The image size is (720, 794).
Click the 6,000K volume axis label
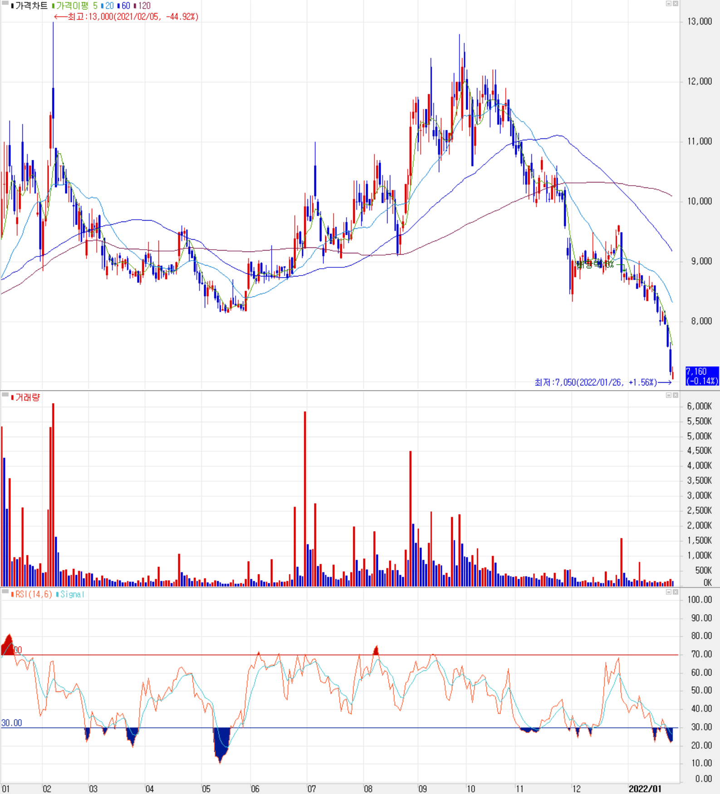(x=700, y=406)
